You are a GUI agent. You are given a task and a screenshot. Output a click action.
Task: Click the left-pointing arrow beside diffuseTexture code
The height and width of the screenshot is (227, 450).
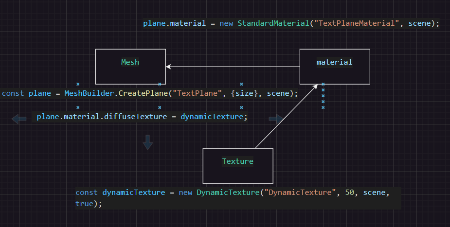tap(19, 119)
